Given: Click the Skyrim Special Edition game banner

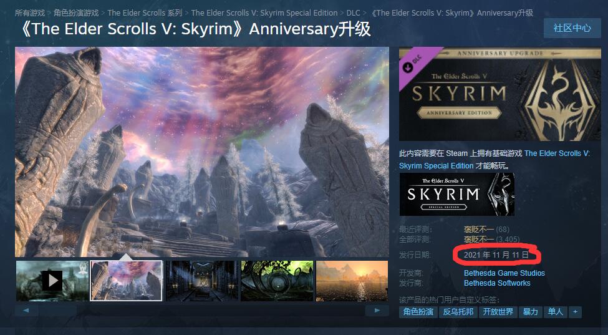Looking at the screenshot, I should 456,194.
